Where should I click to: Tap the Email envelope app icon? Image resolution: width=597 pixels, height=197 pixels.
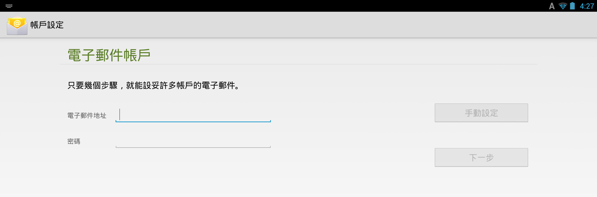point(17,25)
